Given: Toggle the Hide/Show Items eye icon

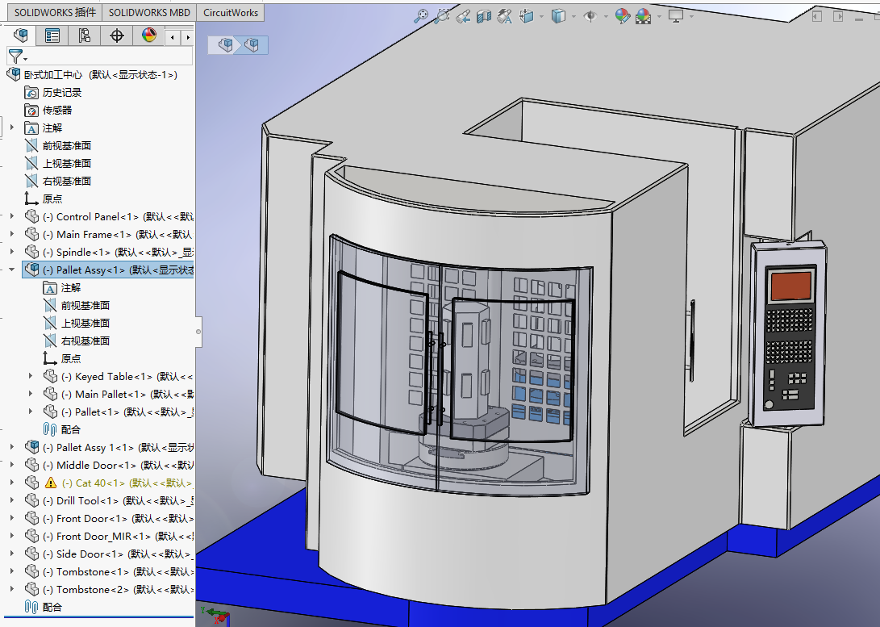Looking at the screenshot, I should click(x=590, y=15).
